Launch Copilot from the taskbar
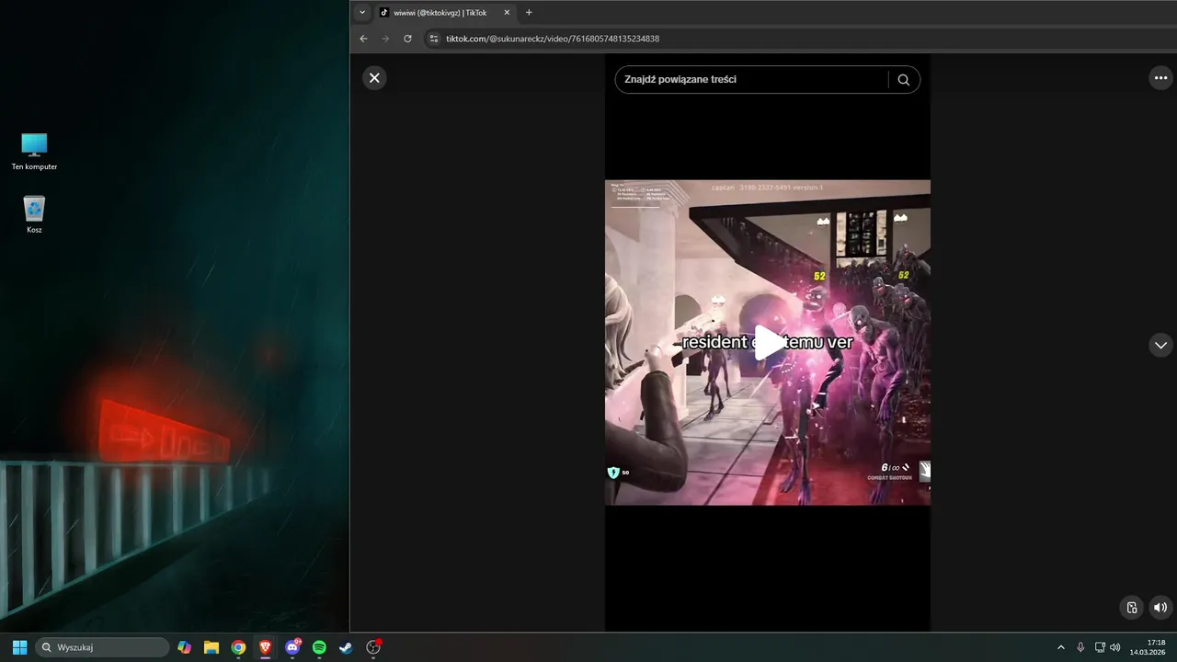Image resolution: width=1177 pixels, height=662 pixels. (x=185, y=647)
